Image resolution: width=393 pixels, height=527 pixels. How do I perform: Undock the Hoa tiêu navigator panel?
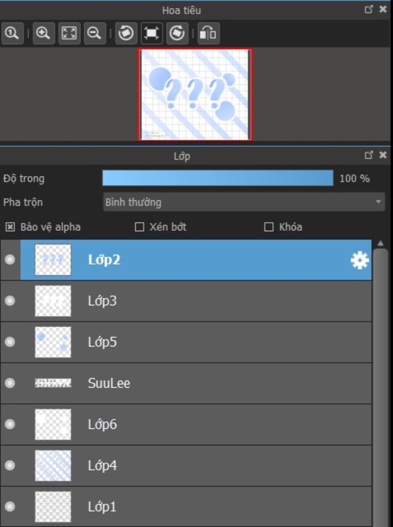coord(369,9)
